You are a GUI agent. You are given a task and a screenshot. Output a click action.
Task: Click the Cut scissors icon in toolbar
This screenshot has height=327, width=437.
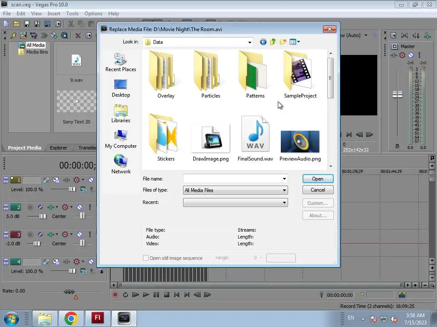click(71, 24)
